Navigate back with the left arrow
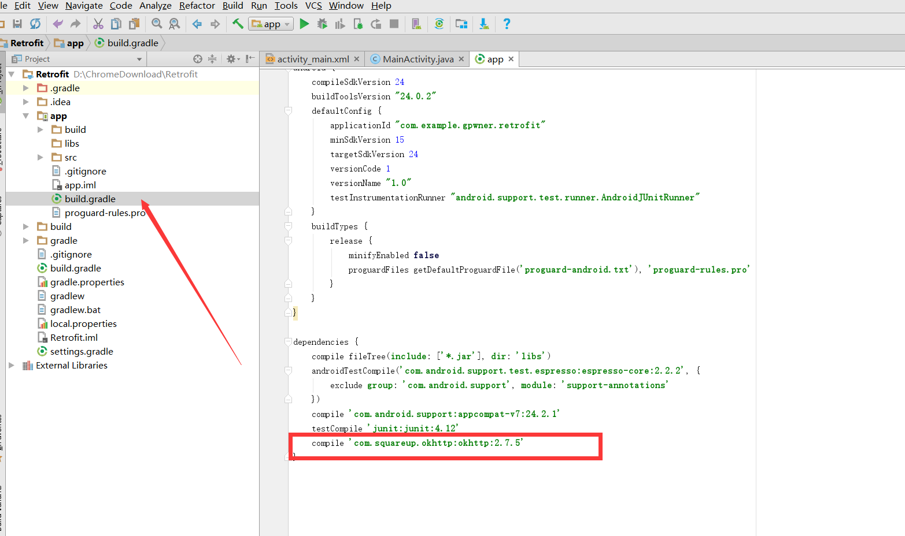This screenshot has height=536, width=905. 197,24
